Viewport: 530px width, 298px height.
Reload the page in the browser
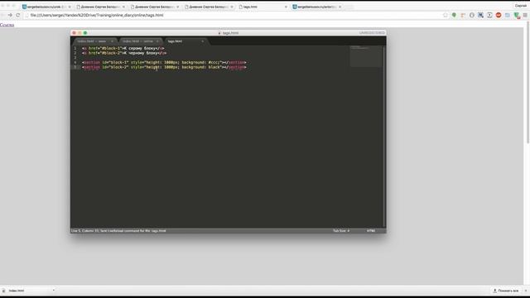pyautogui.click(x=18, y=15)
